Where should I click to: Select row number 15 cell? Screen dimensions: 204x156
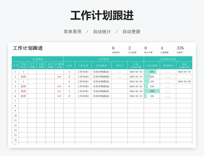click(15, 140)
